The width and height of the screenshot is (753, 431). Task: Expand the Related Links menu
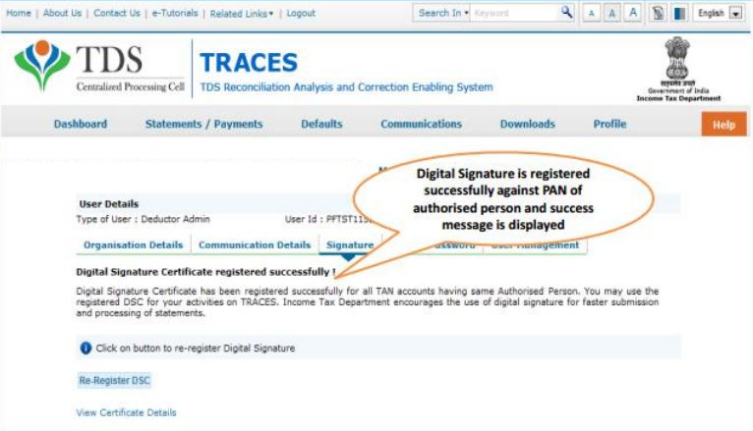(x=242, y=14)
